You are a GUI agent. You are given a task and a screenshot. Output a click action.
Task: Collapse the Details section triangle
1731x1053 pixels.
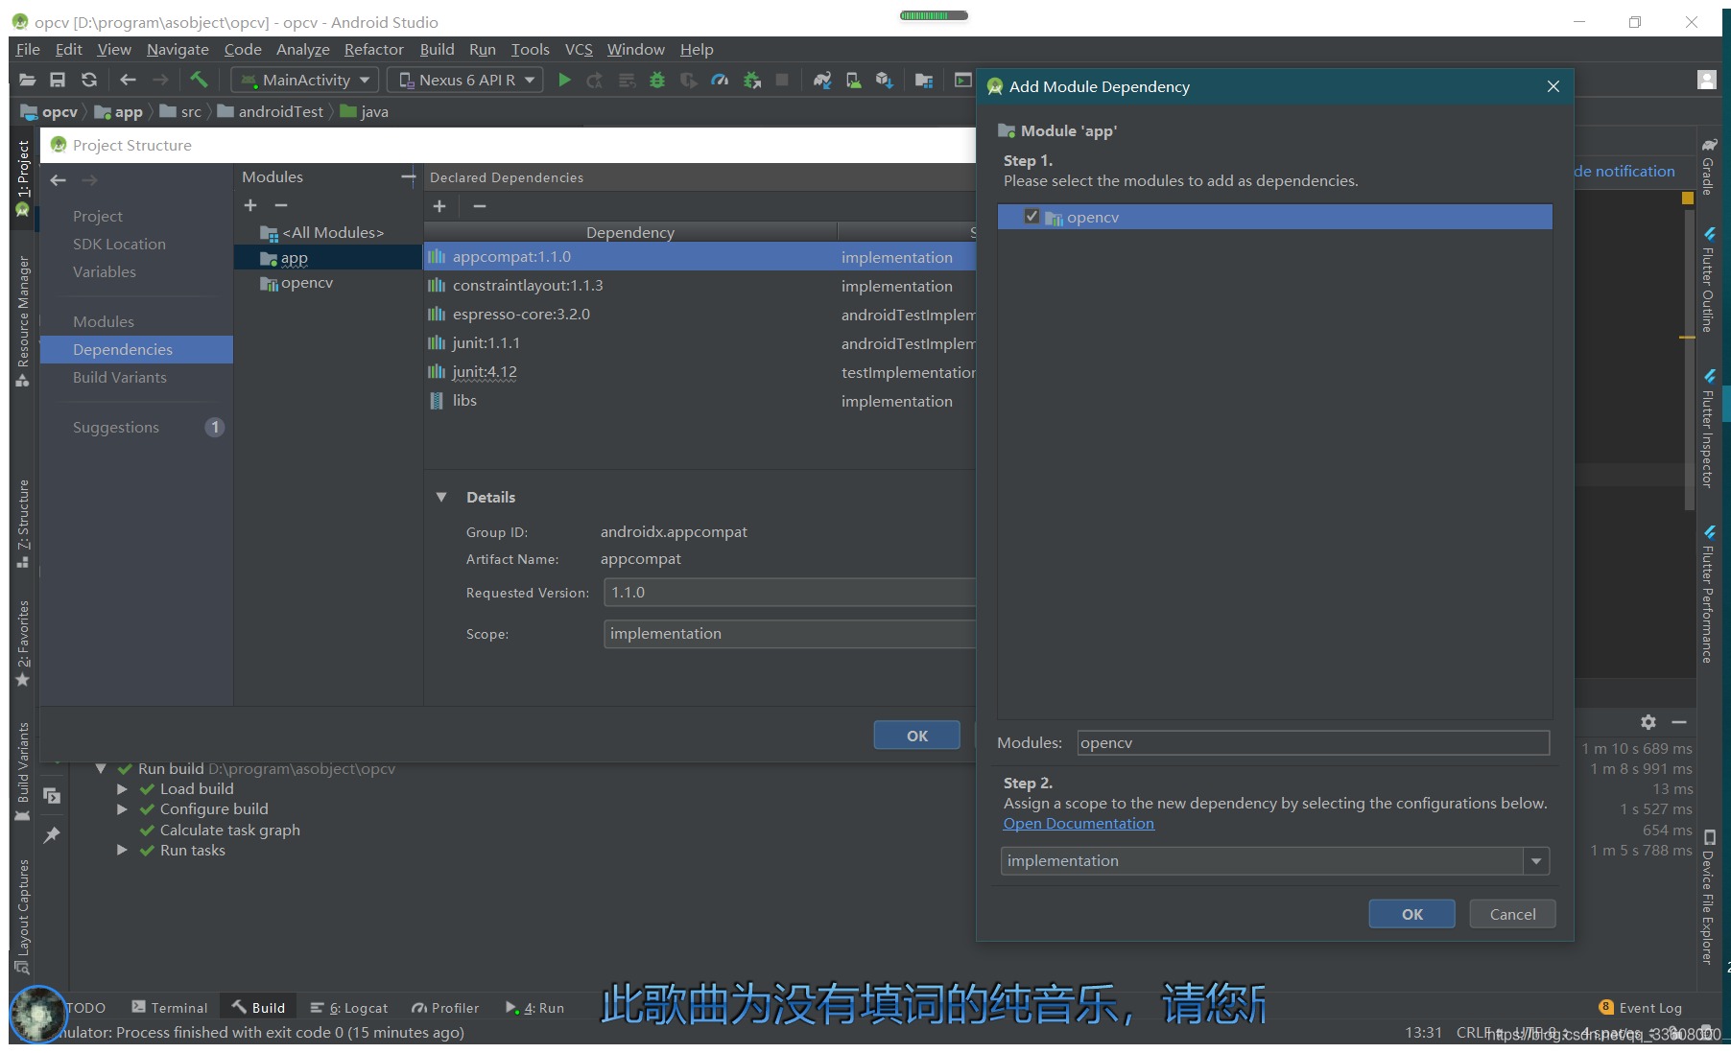pos(441,497)
